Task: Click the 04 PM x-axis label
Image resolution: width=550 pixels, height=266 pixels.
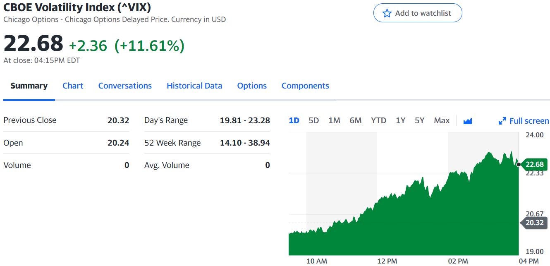Action: pos(528,261)
